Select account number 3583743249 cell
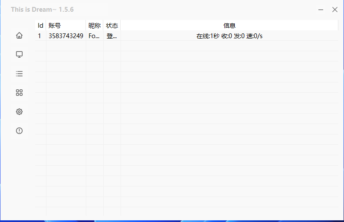The height and width of the screenshot is (222, 344). pyautogui.click(x=66, y=36)
